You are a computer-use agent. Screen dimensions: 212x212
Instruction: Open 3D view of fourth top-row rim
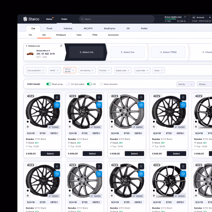pos(183,105)
